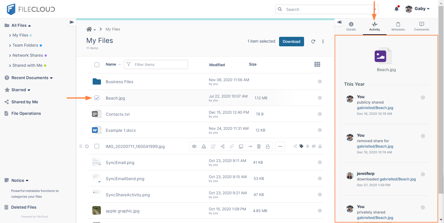The height and width of the screenshot is (223, 444).
Task: Open the Comments tab
Action: click(x=421, y=26)
